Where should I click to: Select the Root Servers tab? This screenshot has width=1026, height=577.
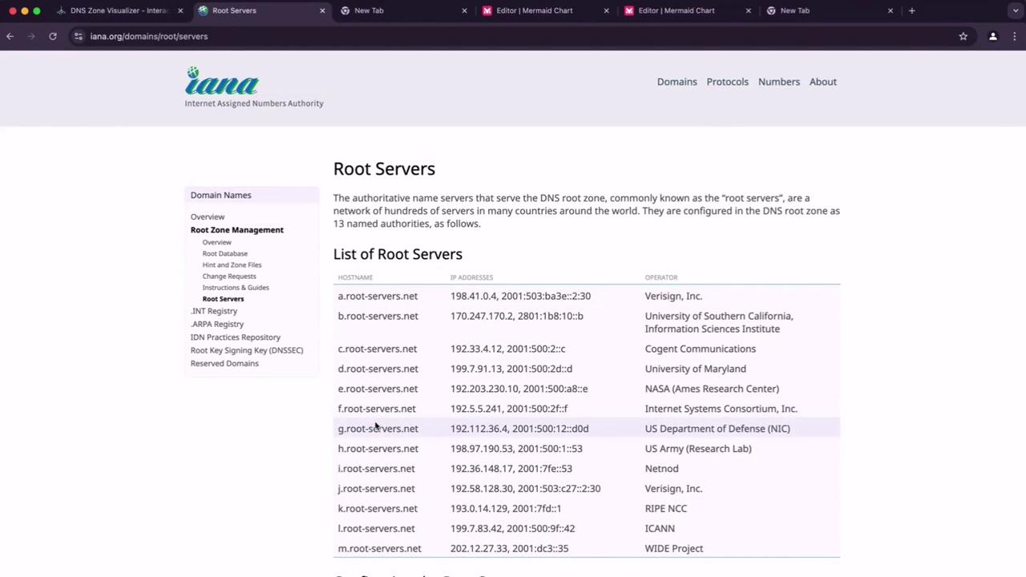[x=262, y=10]
